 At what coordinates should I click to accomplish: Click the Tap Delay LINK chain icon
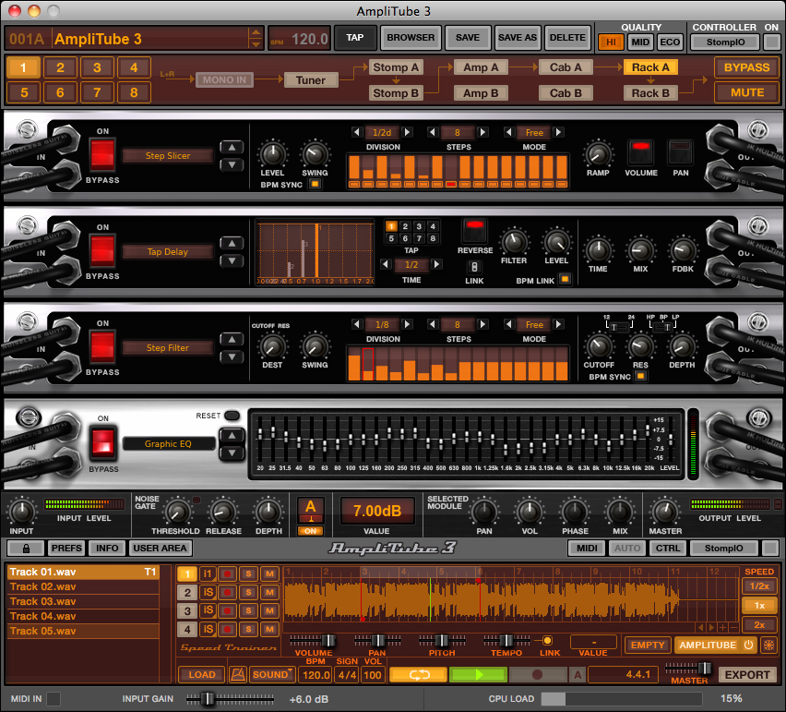(474, 267)
